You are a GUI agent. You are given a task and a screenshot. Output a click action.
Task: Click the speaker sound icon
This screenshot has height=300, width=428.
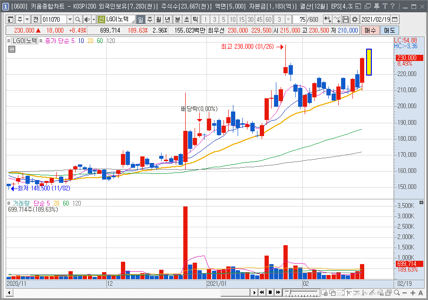coord(87,19)
